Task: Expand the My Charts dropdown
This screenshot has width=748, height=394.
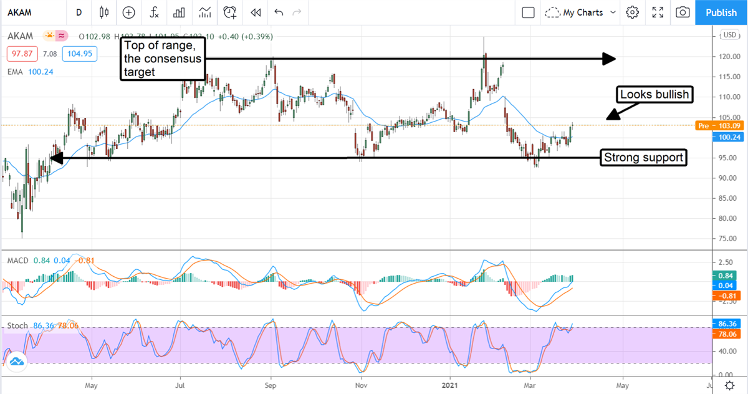Action: pyautogui.click(x=580, y=12)
